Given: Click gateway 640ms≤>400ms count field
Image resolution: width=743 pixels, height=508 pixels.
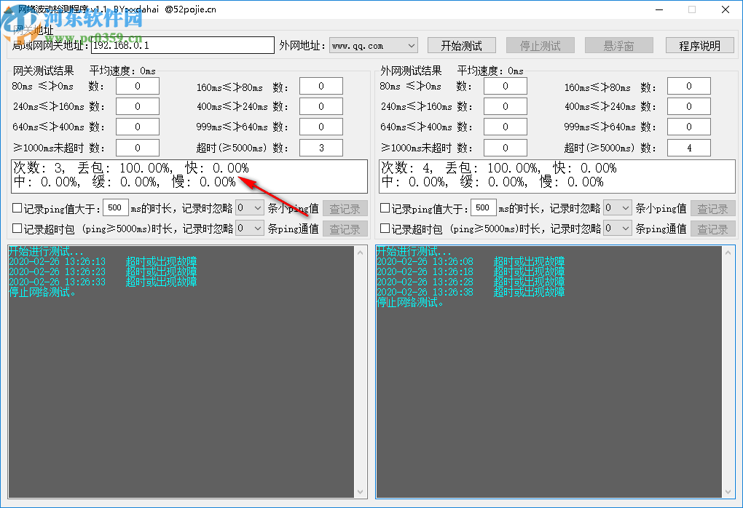Looking at the screenshot, I should [138, 127].
